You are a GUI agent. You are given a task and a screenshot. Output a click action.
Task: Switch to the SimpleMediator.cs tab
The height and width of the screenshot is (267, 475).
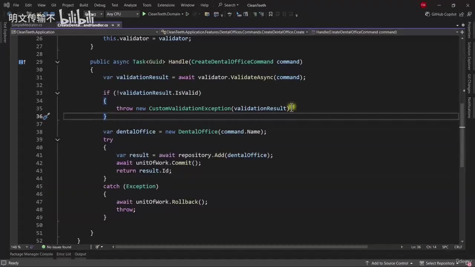click(27, 25)
